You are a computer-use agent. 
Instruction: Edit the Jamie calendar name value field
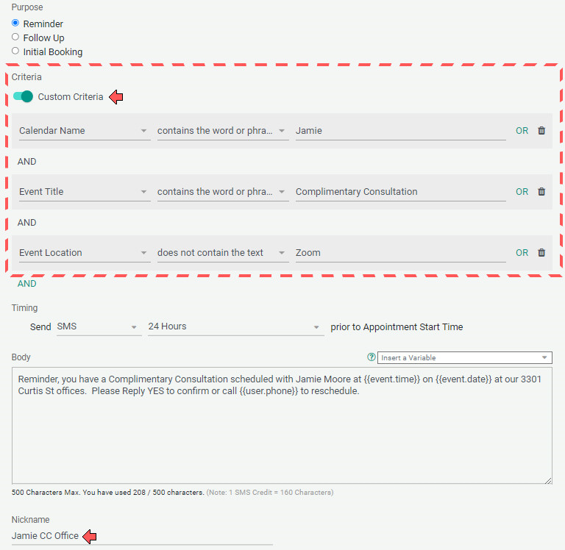pyautogui.click(x=401, y=131)
